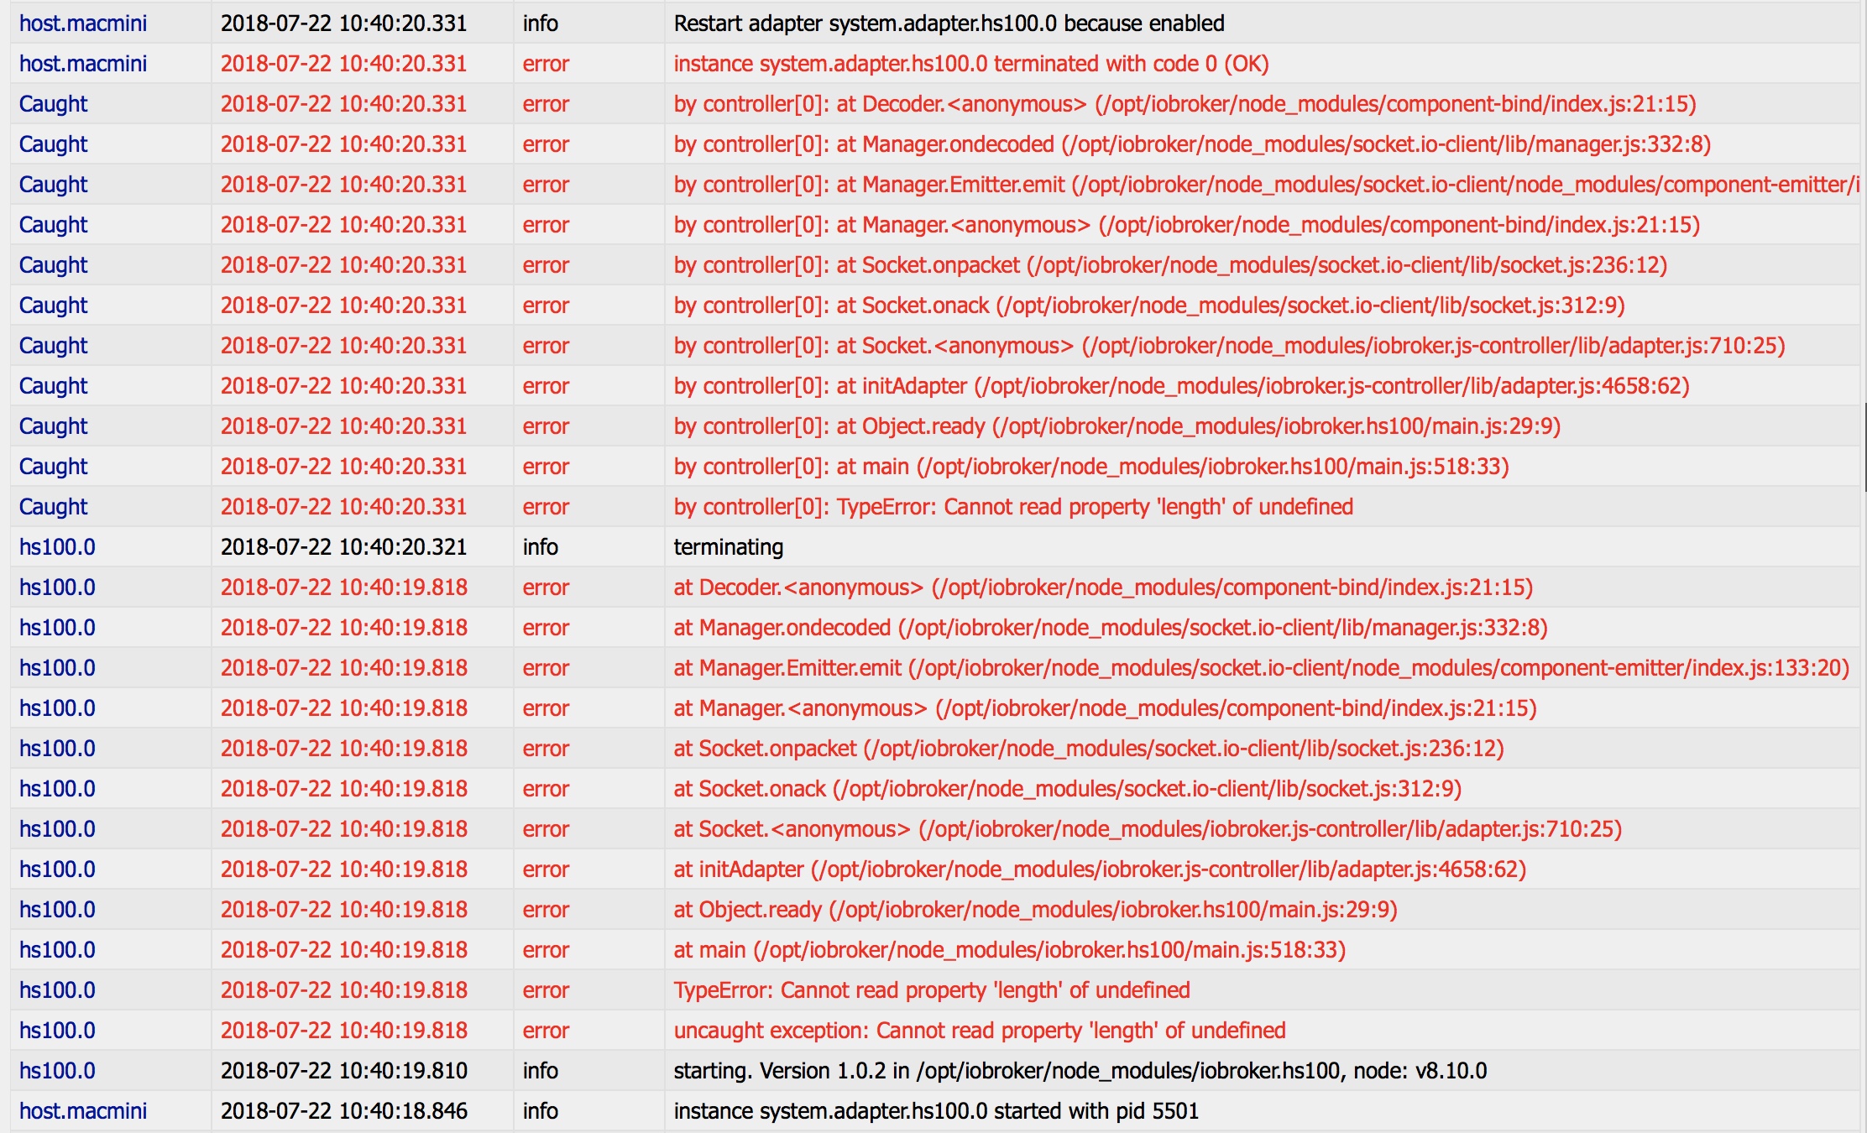
Task: Select controller message 'at main' main.js:518:33
Action: click(1091, 467)
